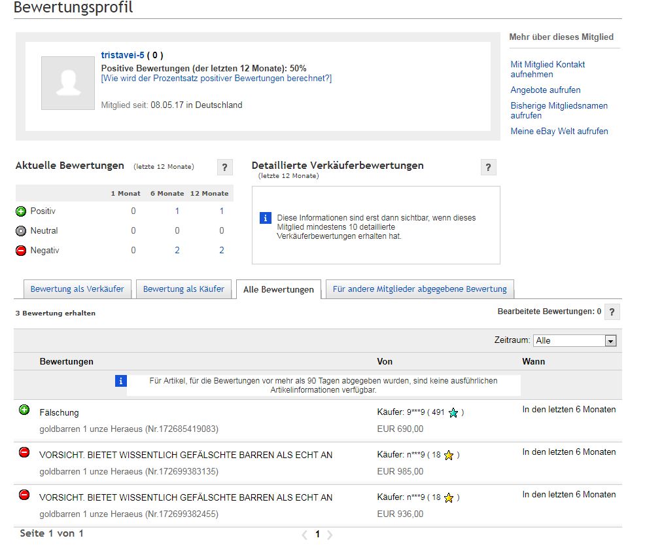Viewport: 645px width, 553px height.
Task: Click the help icon beside Aktuelle Bewertungen
Action: (224, 168)
